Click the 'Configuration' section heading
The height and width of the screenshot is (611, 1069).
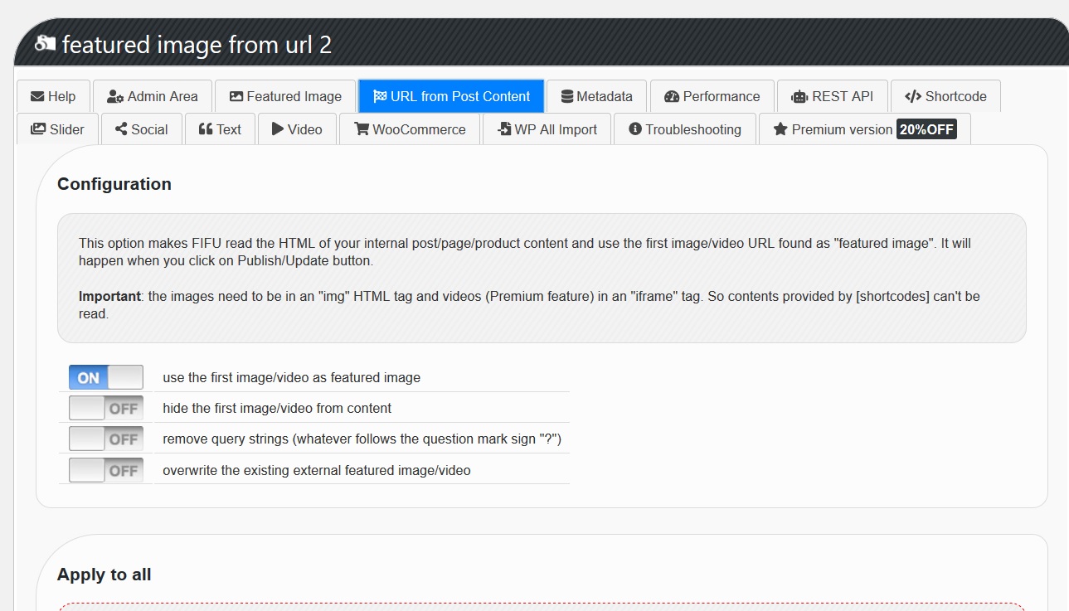114,184
